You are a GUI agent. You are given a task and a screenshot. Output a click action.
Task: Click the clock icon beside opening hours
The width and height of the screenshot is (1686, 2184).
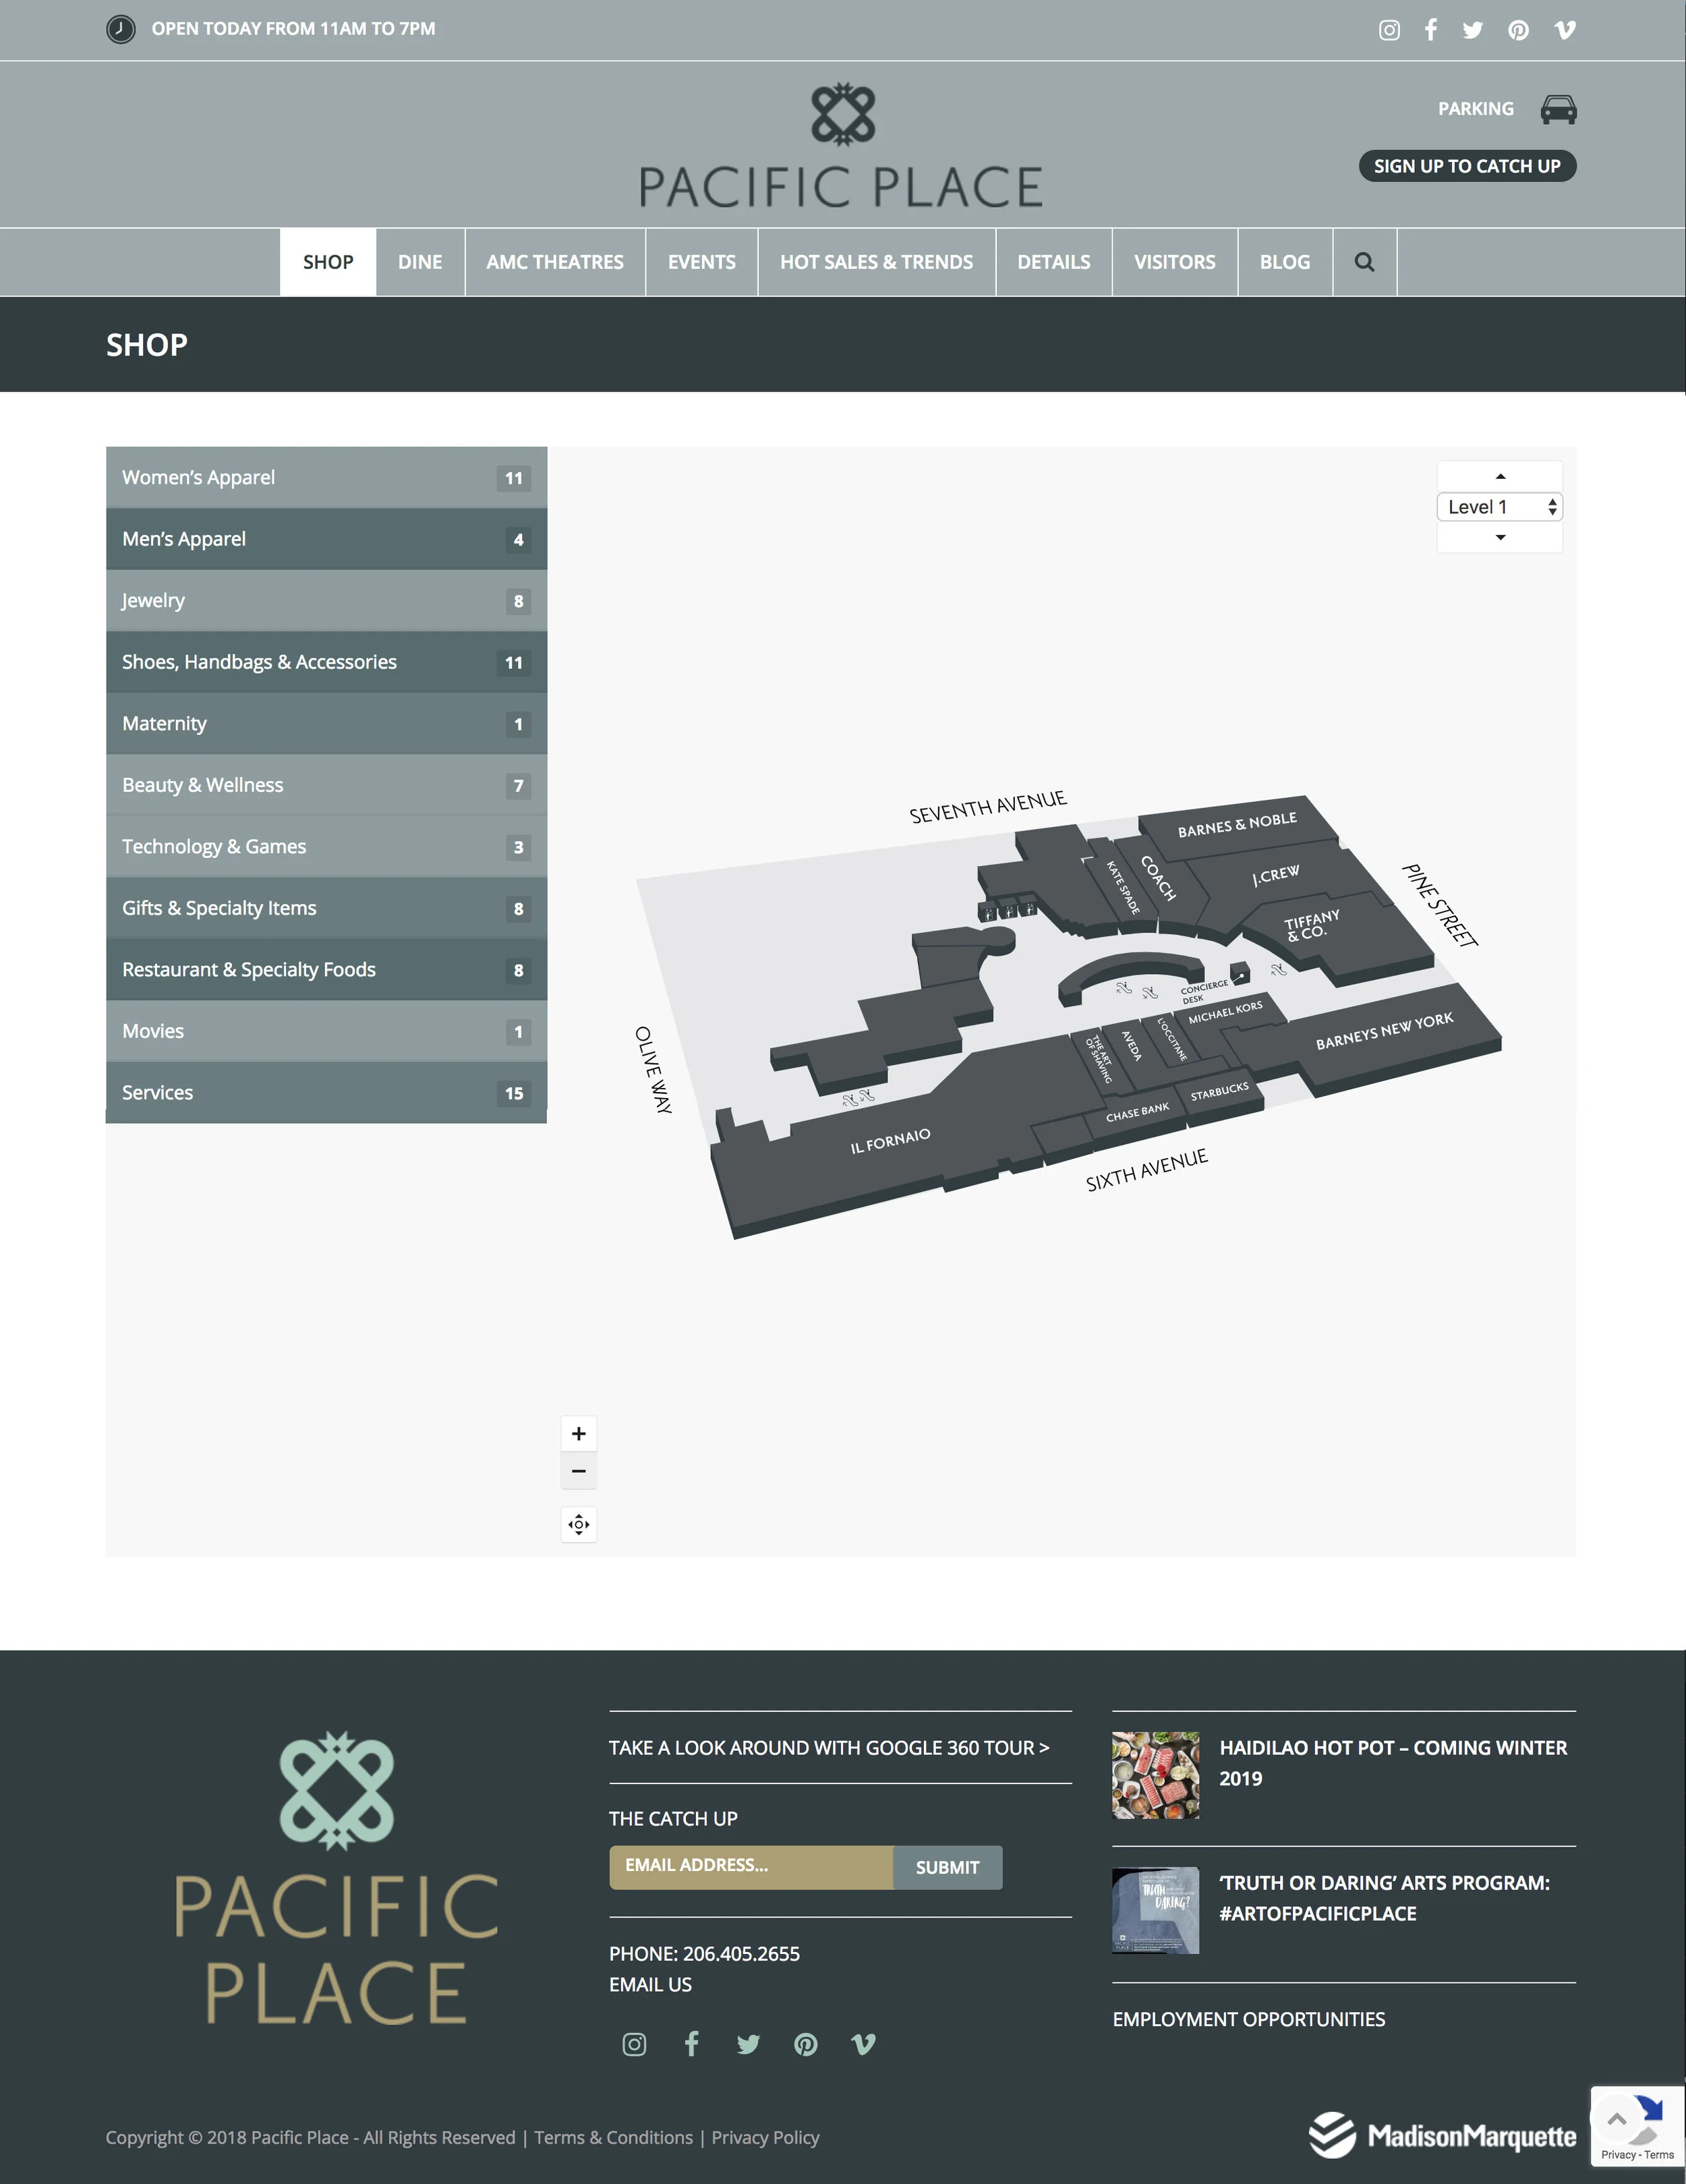[121, 29]
